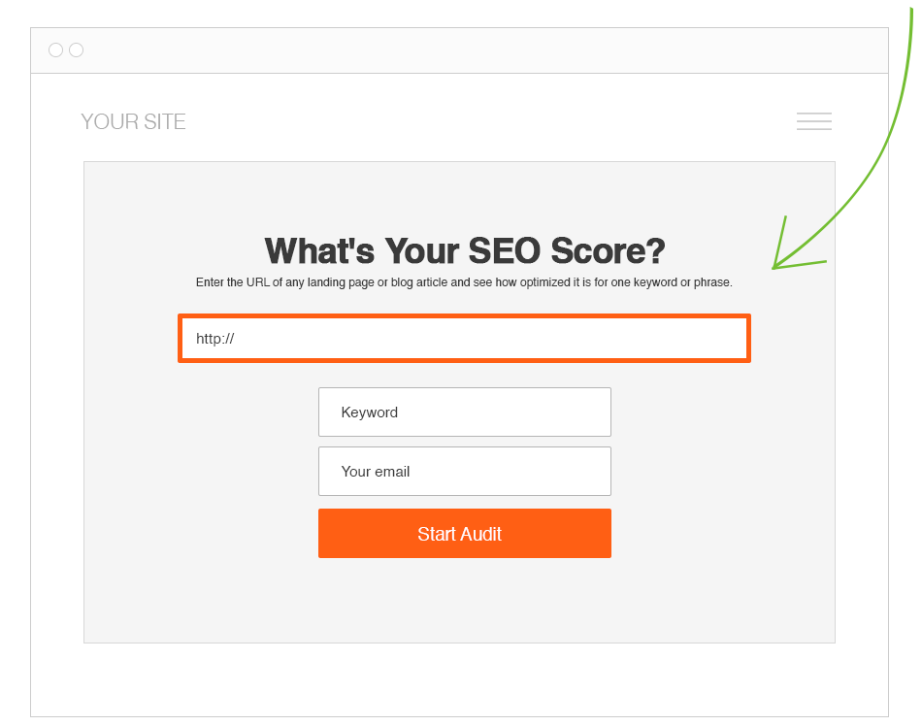The width and height of the screenshot is (922, 726).
Task: Click the first circle window button
Action: (55, 50)
